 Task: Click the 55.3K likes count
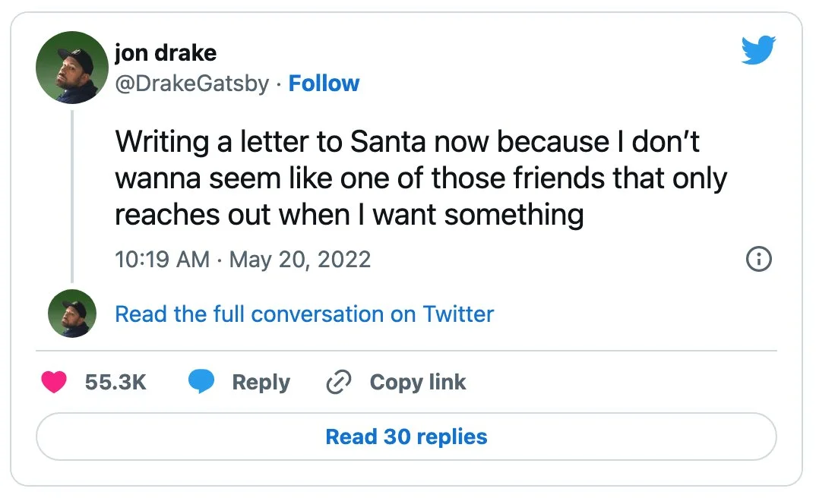pyautogui.click(x=115, y=383)
